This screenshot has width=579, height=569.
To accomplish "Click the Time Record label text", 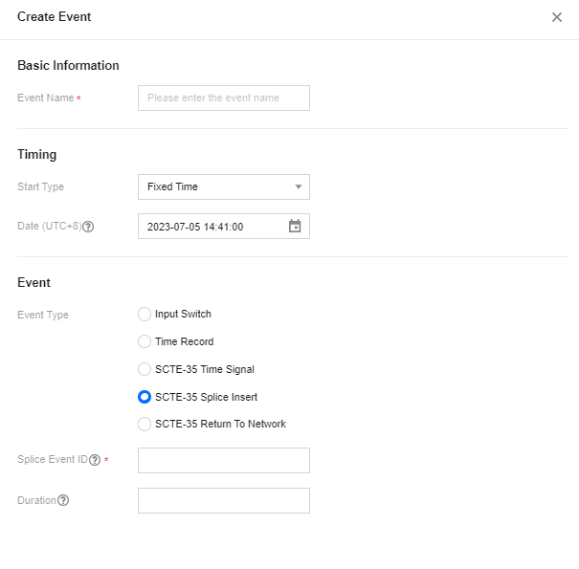I will (x=184, y=341).
